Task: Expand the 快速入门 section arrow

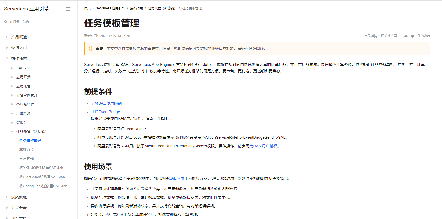Action: [7, 48]
